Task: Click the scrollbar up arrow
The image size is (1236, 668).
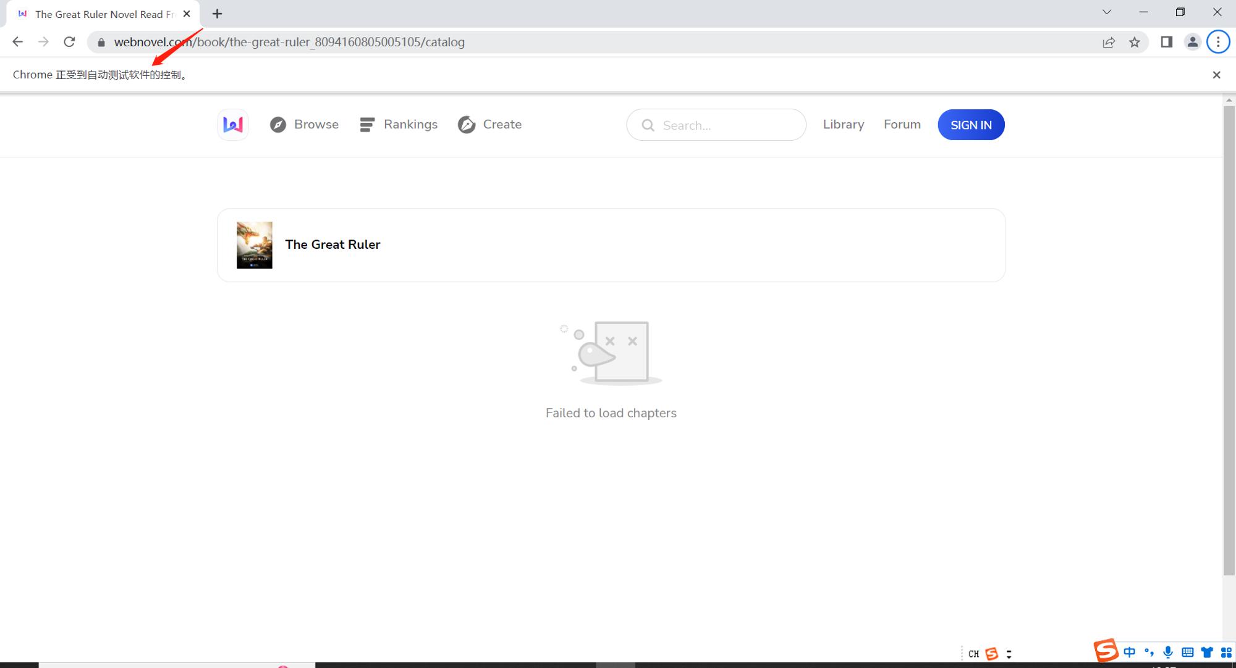Action: click(1229, 99)
